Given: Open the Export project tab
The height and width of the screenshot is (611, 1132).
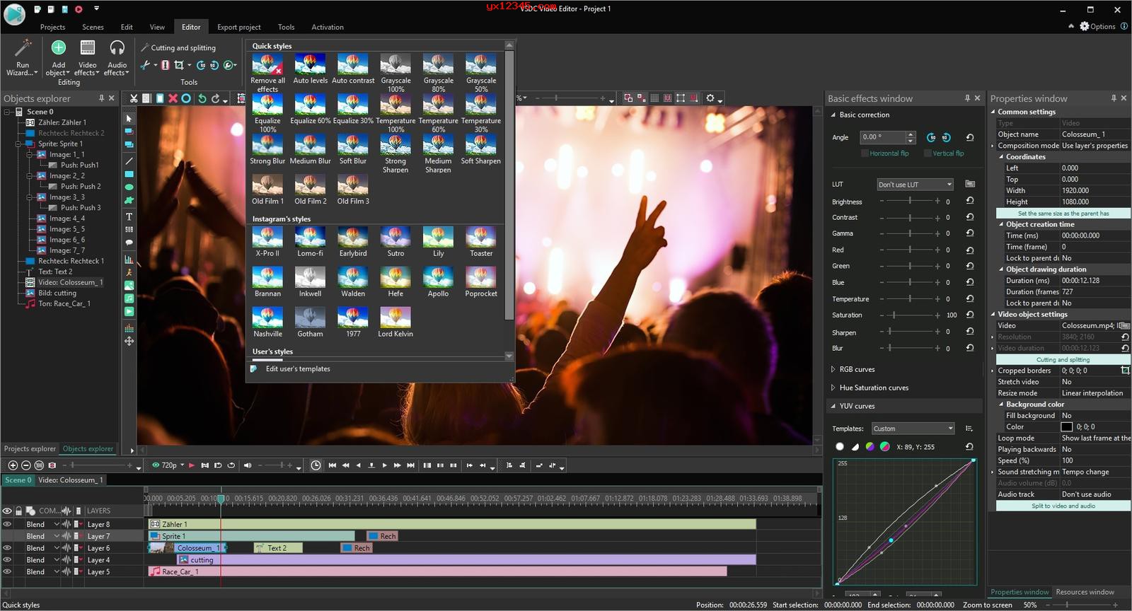Looking at the screenshot, I should (x=238, y=27).
